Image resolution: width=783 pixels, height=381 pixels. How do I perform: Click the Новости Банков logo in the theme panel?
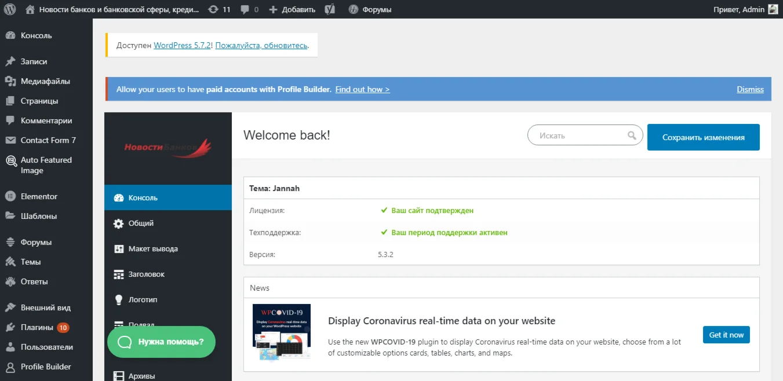coord(168,147)
